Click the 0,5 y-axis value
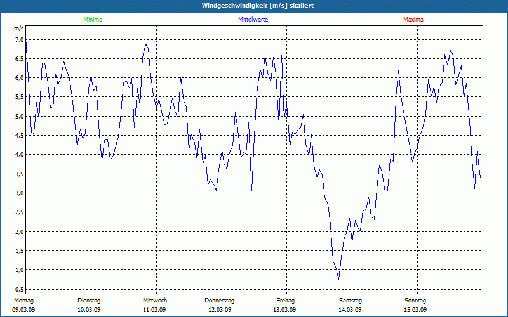 point(20,289)
